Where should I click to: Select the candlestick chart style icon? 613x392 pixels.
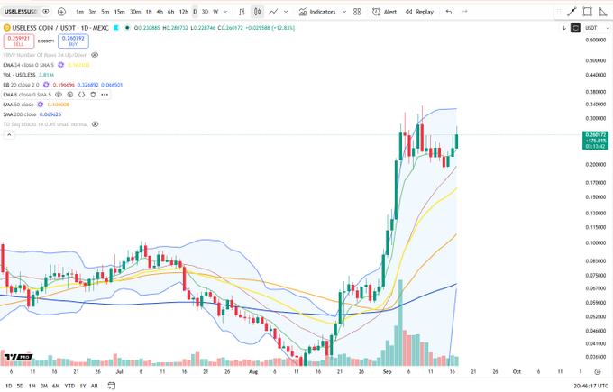coord(257,12)
